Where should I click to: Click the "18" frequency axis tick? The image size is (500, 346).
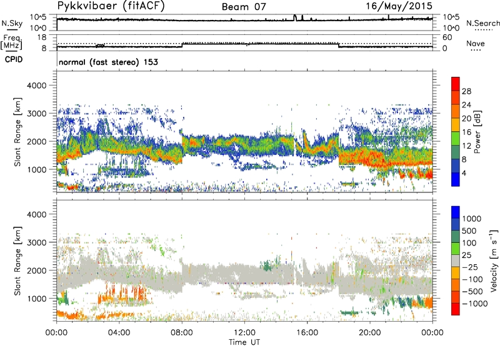tap(41, 37)
